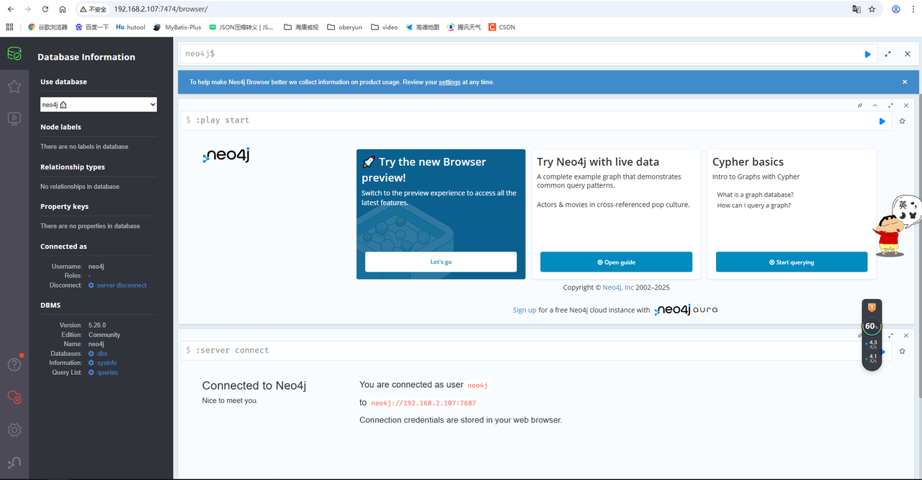Viewport: 922px width, 480px height.
Task: Click the Sign up link
Action: pyautogui.click(x=524, y=310)
